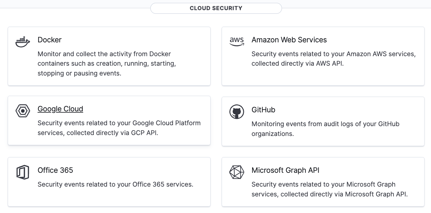Open the Google Cloud link
Viewport: 431px width, 213px height.
tap(60, 109)
